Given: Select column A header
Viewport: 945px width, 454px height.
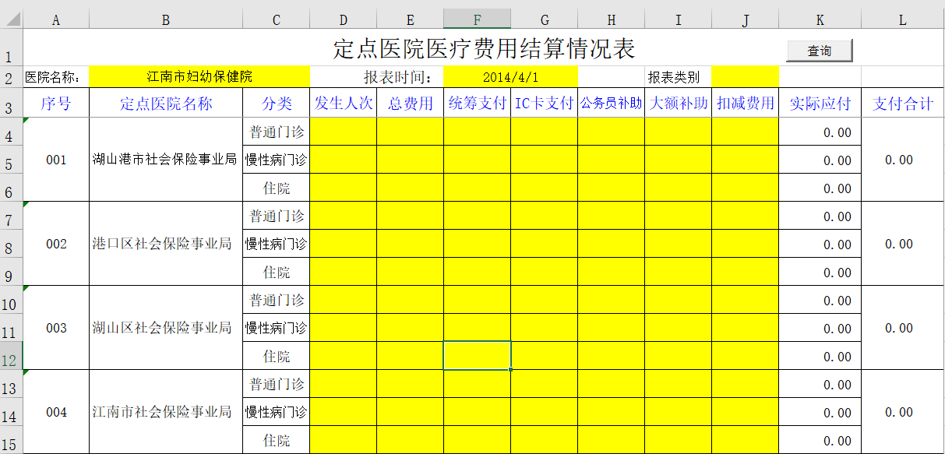Looking at the screenshot, I should [56, 20].
